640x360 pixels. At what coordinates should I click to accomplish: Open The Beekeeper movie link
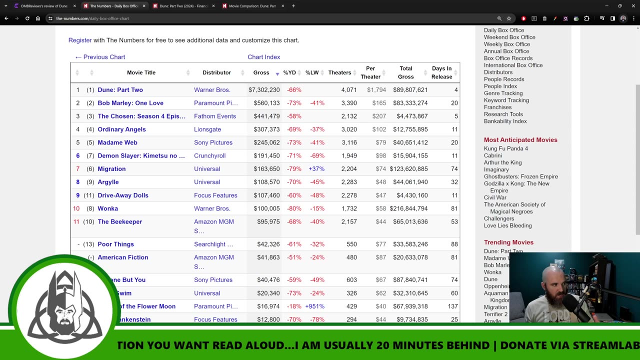click(119, 222)
